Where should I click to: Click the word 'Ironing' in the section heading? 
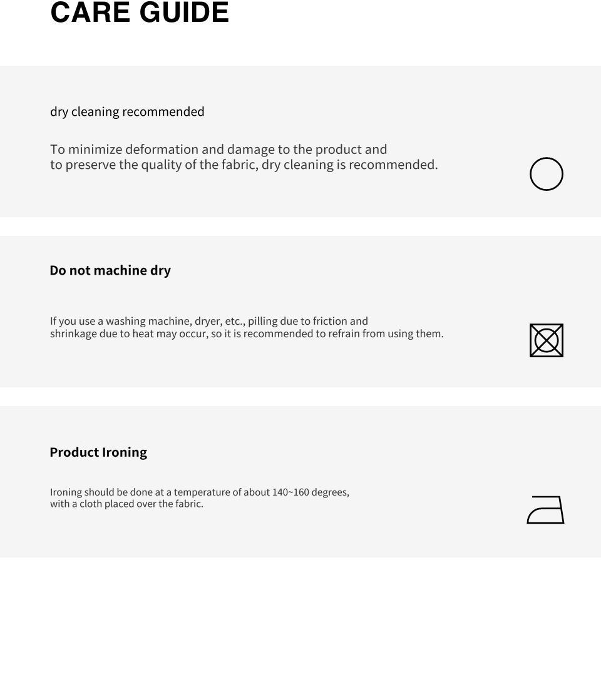(x=125, y=452)
